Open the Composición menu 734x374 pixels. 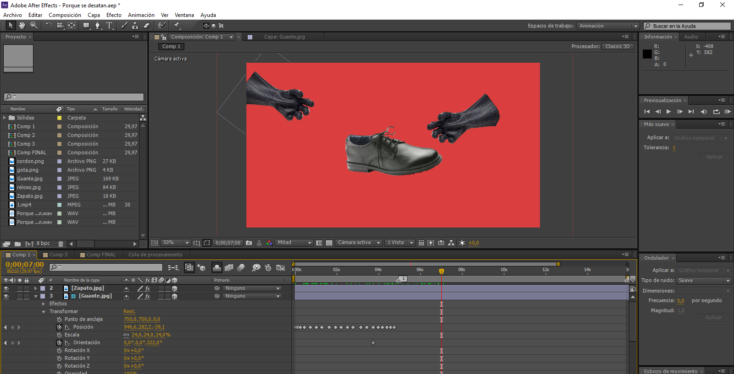click(x=65, y=15)
